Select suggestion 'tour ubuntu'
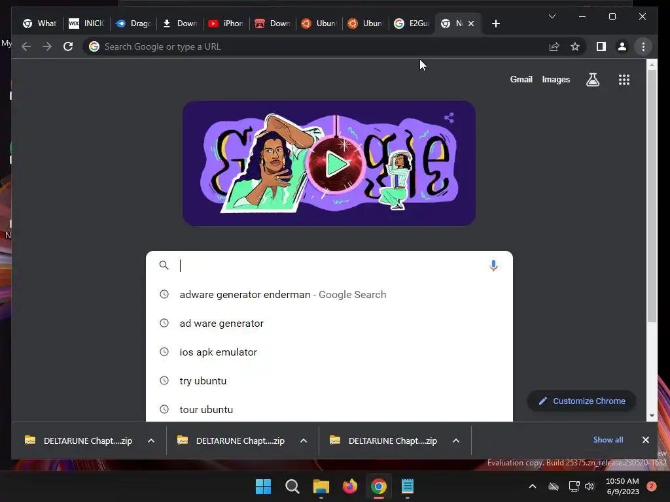This screenshot has height=502, width=670. tap(329, 409)
